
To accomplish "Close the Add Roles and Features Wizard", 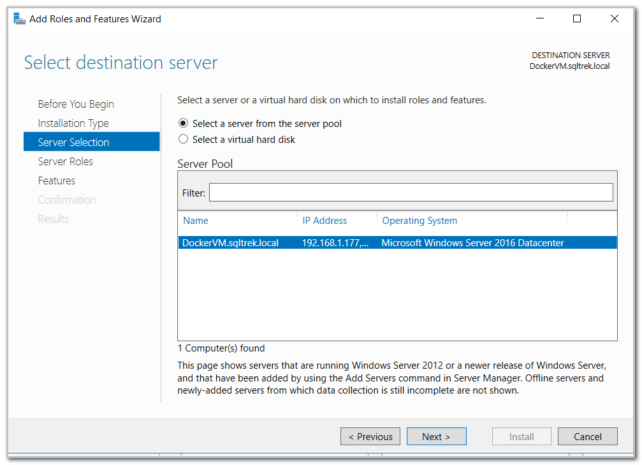I will click(x=615, y=19).
